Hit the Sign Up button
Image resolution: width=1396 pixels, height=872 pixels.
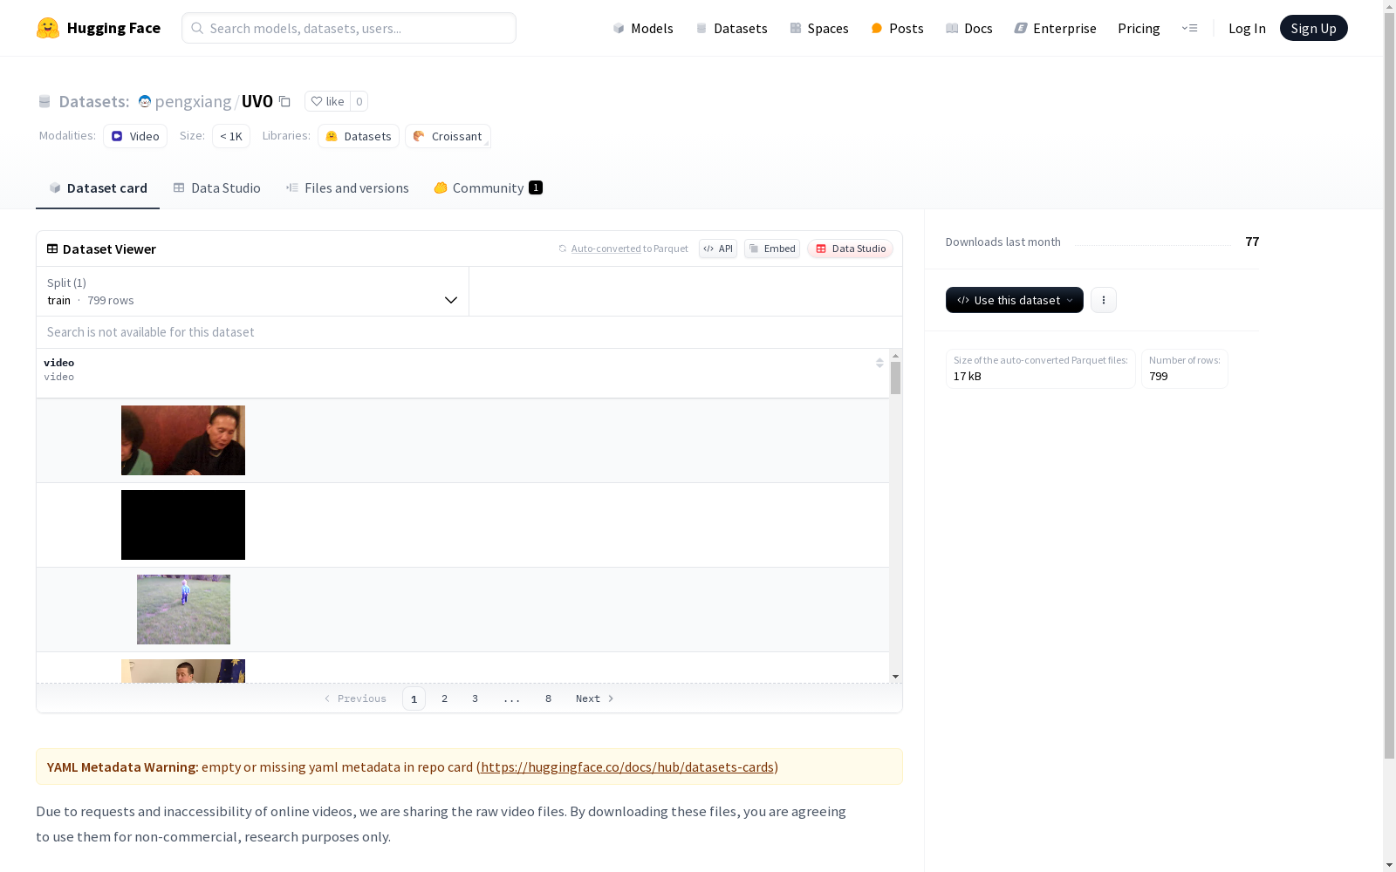pyautogui.click(x=1313, y=28)
